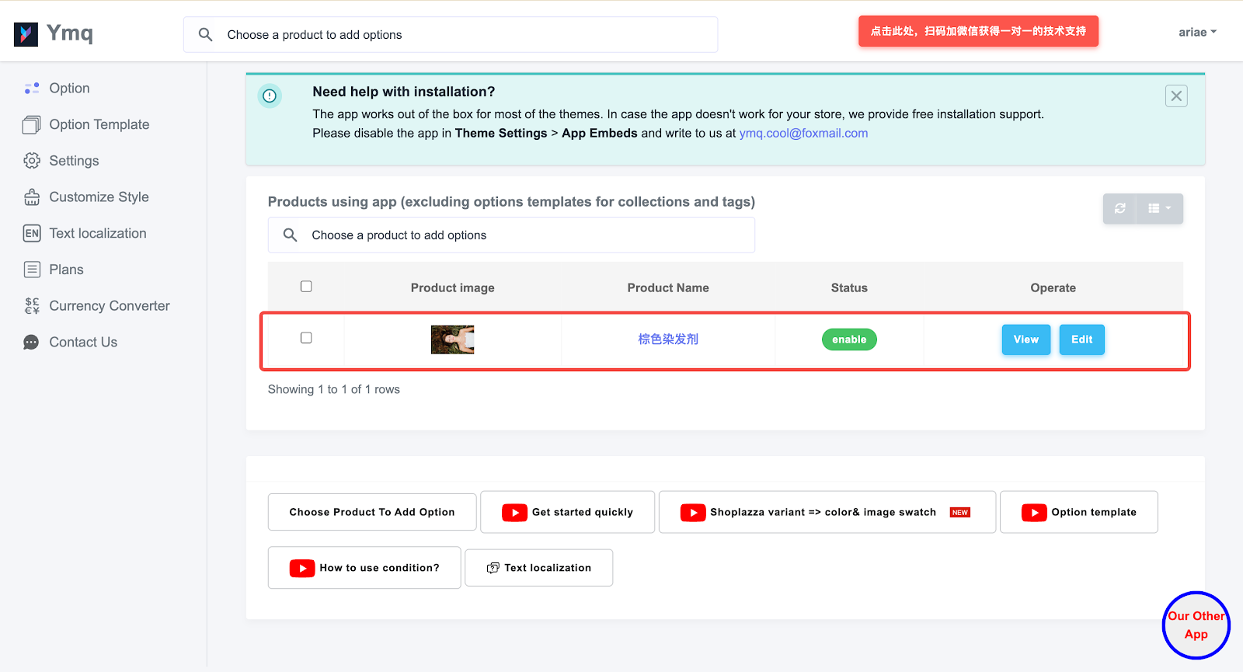Open the ymq.cool@foxmail.com email link
Screen dimensions: 1243x672
(x=803, y=134)
